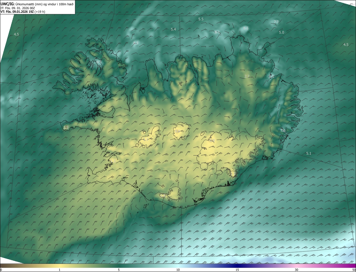Screen dimensions: 356x272
Task: Select the 7.7 precipitable water value
Action: coord(276,22)
